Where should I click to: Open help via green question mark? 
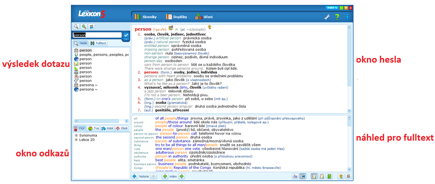click(337, 17)
